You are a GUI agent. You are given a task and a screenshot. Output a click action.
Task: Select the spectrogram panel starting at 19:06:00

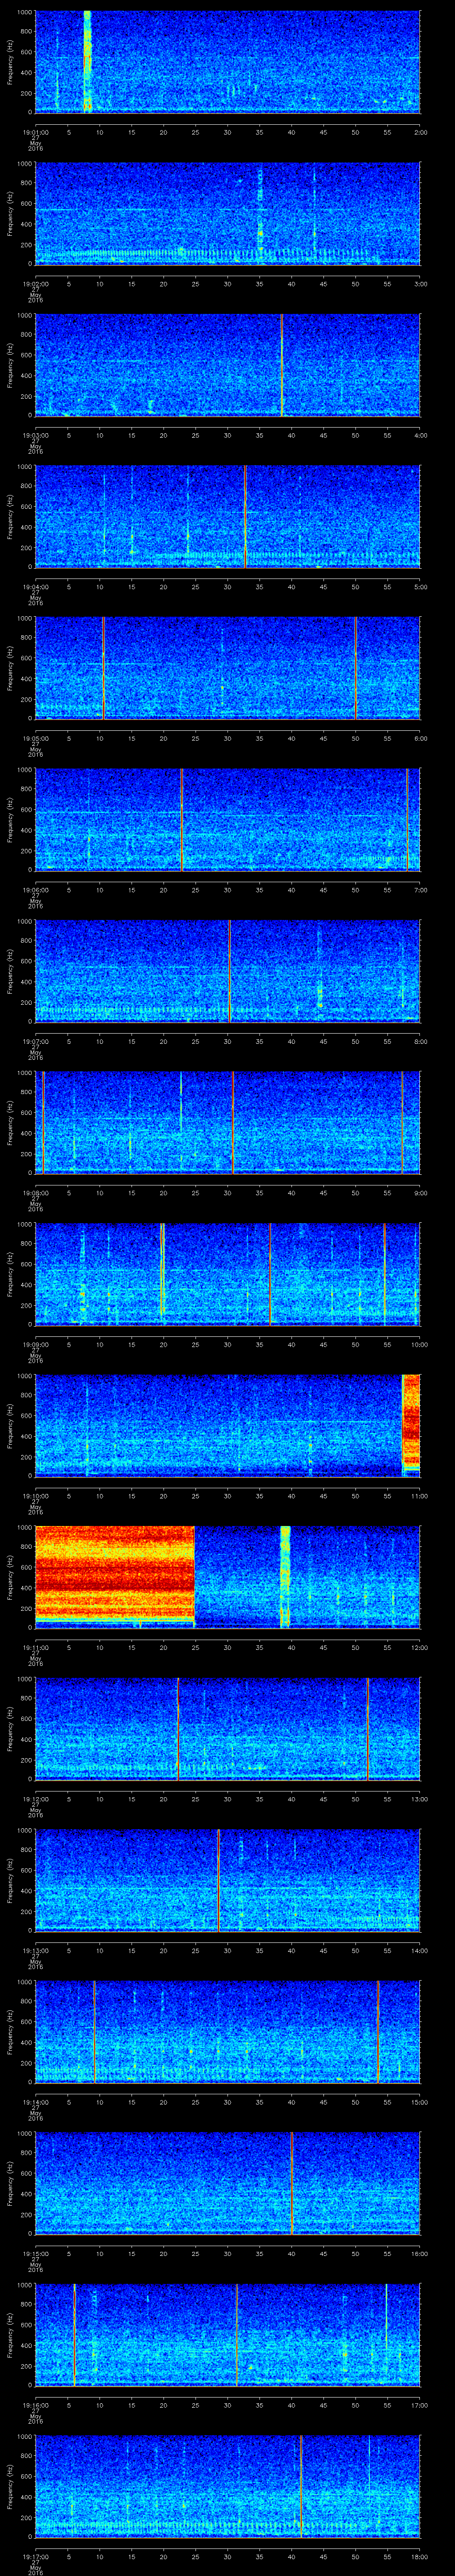pos(228,819)
